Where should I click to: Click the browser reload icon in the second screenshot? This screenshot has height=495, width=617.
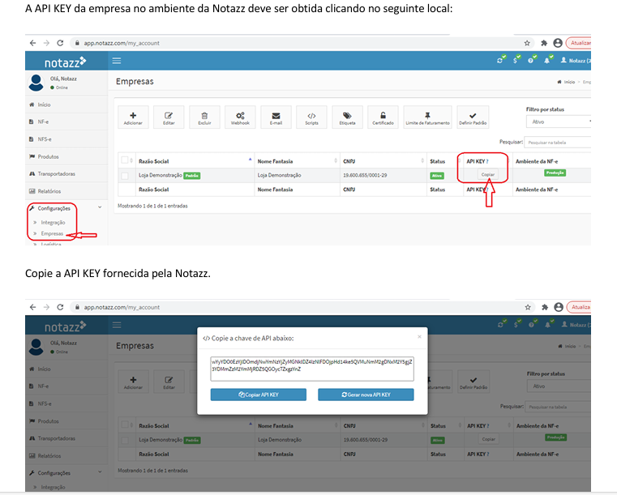60,307
